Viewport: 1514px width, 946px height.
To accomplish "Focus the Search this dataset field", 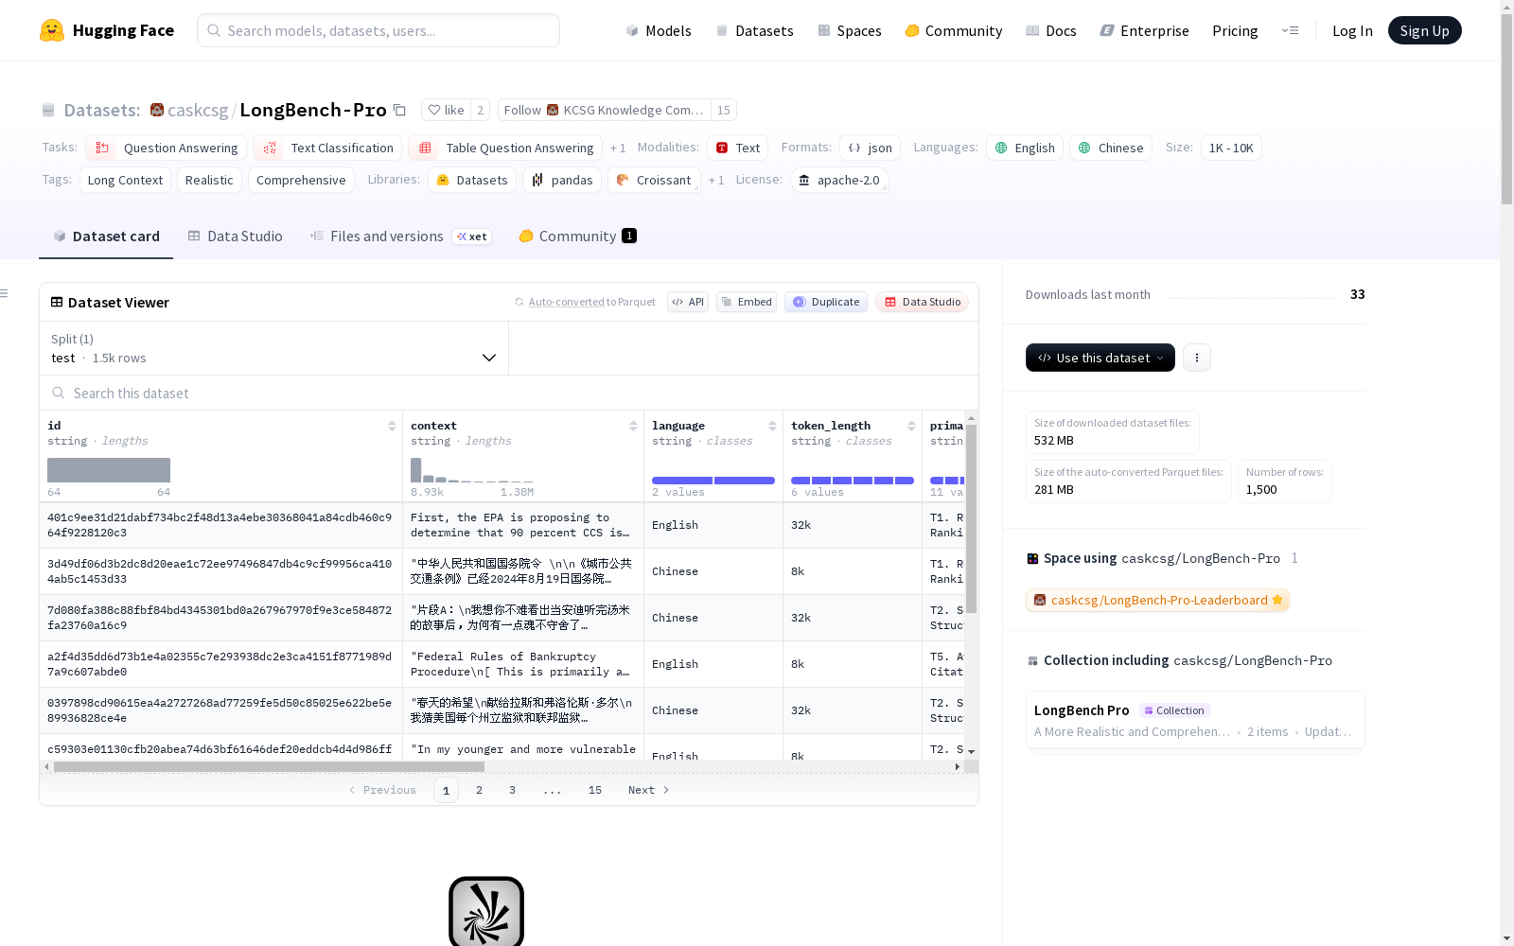I will [x=509, y=393].
